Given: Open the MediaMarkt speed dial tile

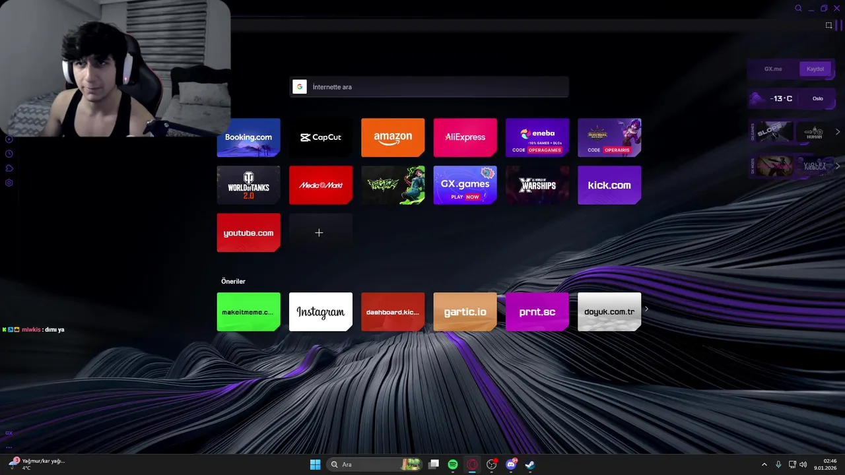Looking at the screenshot, I should [x=320, y=185].
